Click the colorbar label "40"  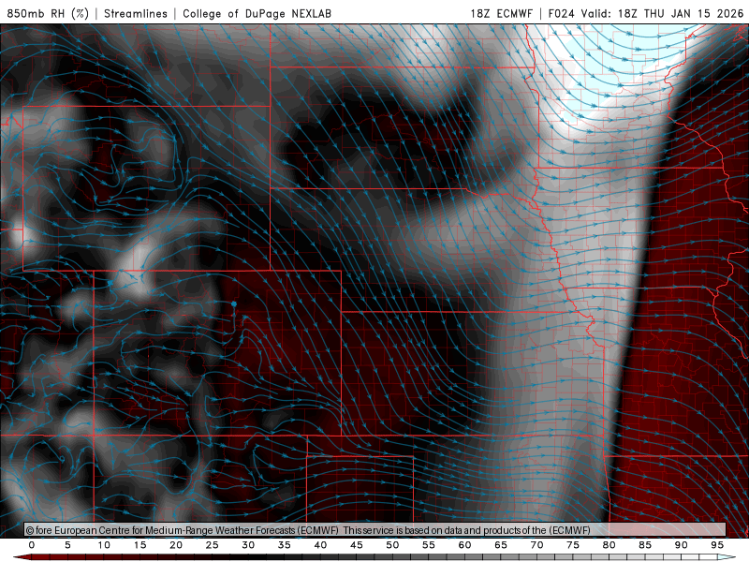320,545
